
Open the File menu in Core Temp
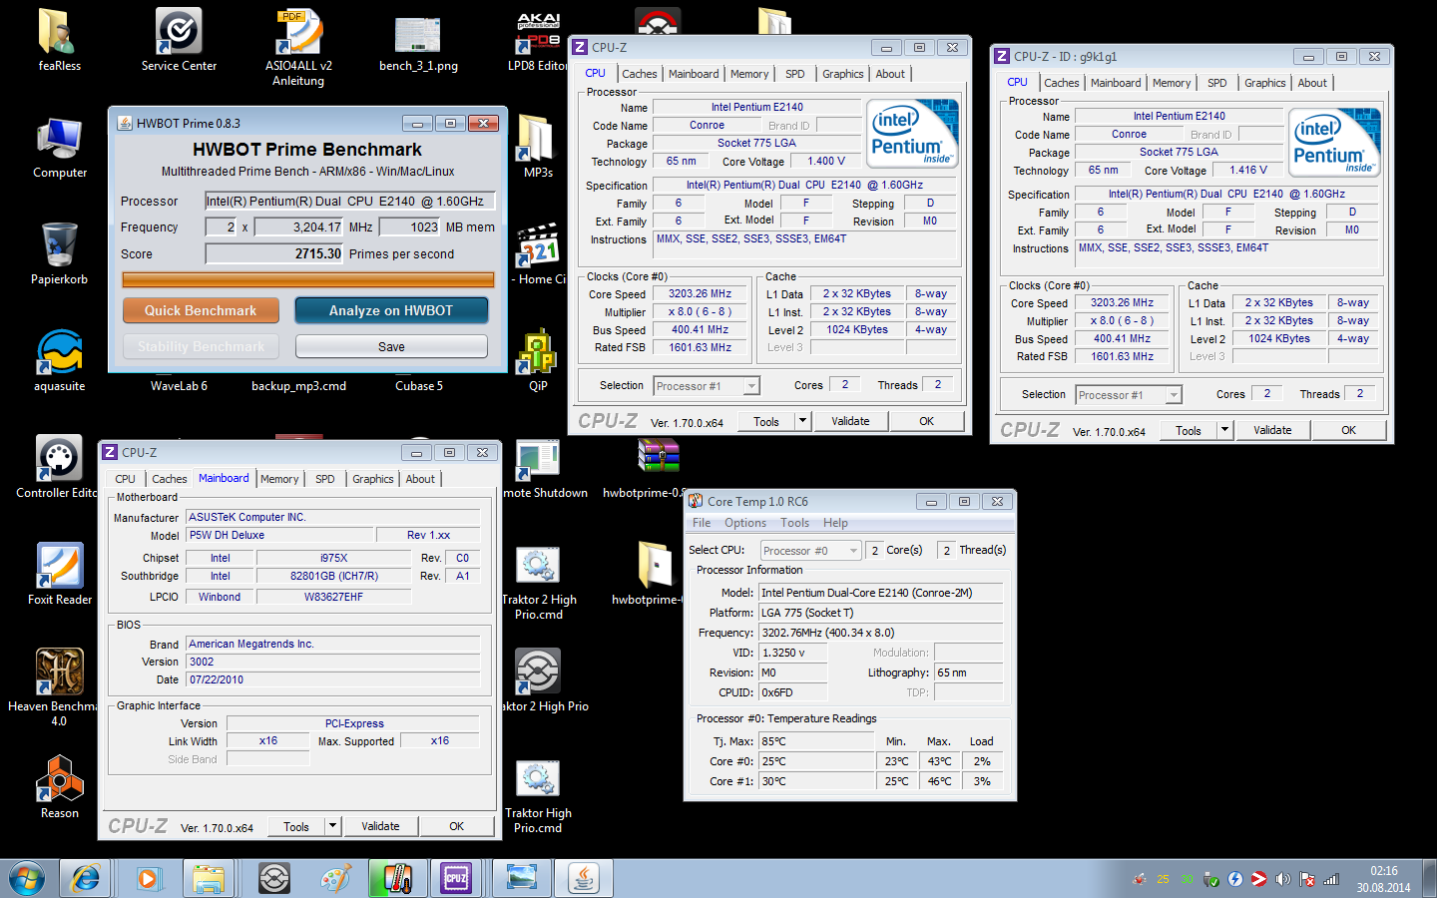pos(702,523)
